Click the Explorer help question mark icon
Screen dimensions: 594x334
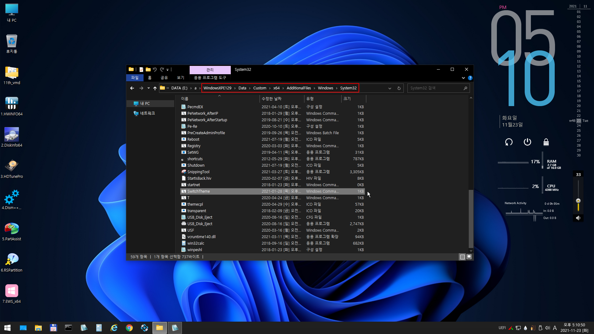pyautogui.click(x=470, y=78)
